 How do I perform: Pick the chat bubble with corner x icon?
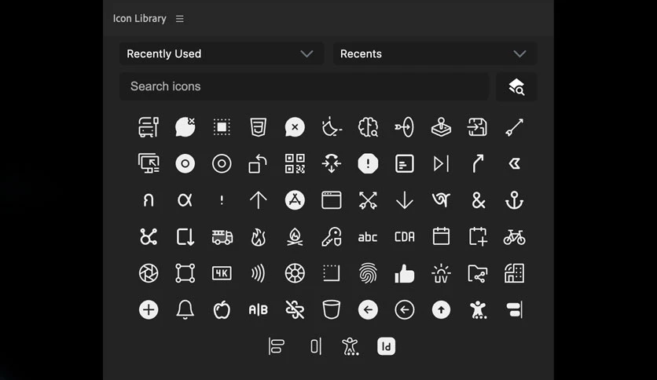coord(185,127)
